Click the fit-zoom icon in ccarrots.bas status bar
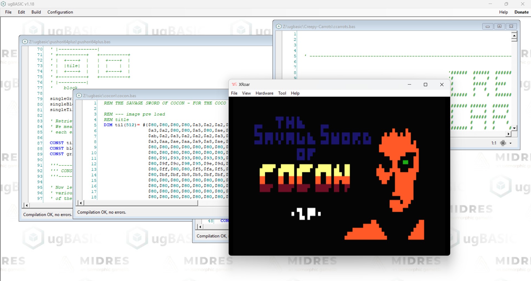 pos(503,143)
